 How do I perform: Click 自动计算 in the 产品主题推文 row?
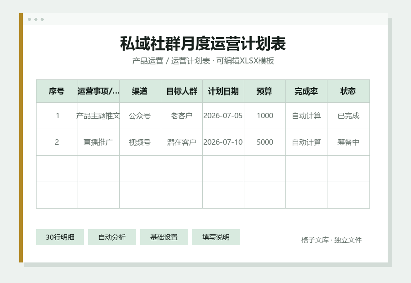pyautogui.click(x=306, y=116)
